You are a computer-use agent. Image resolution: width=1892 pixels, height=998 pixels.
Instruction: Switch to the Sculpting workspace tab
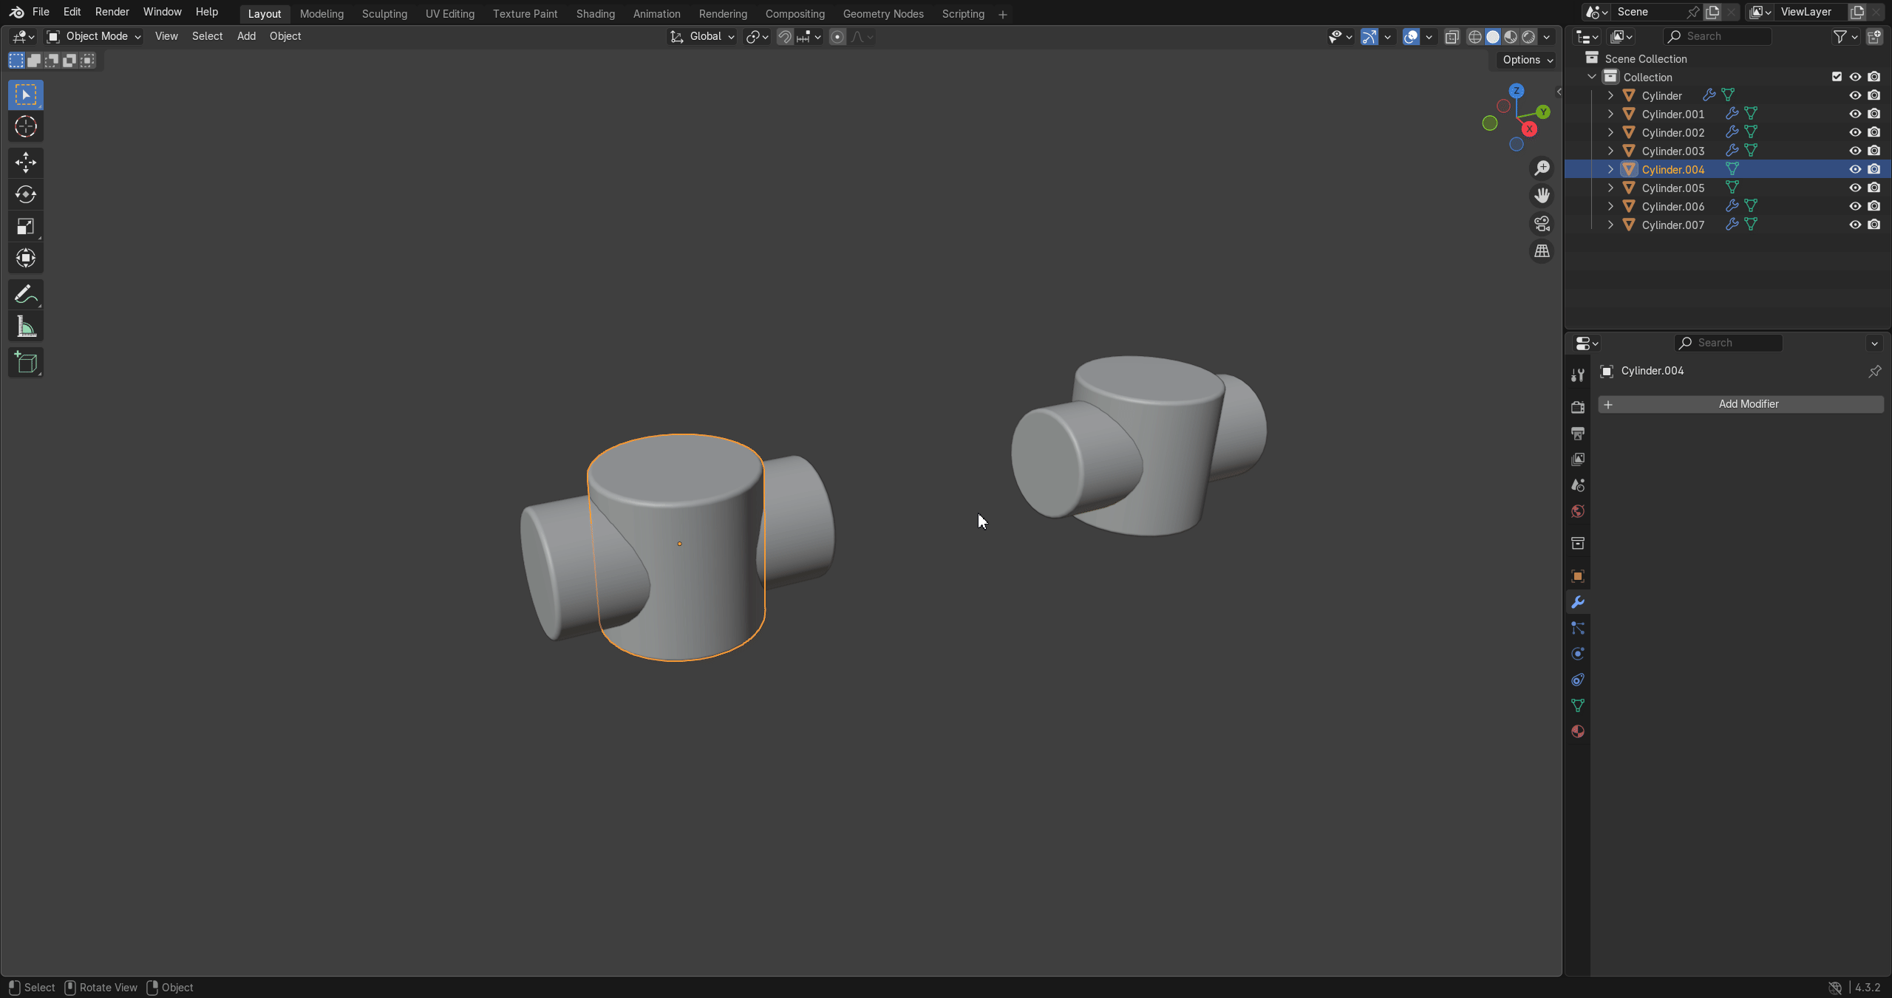[x=384, y=14]
